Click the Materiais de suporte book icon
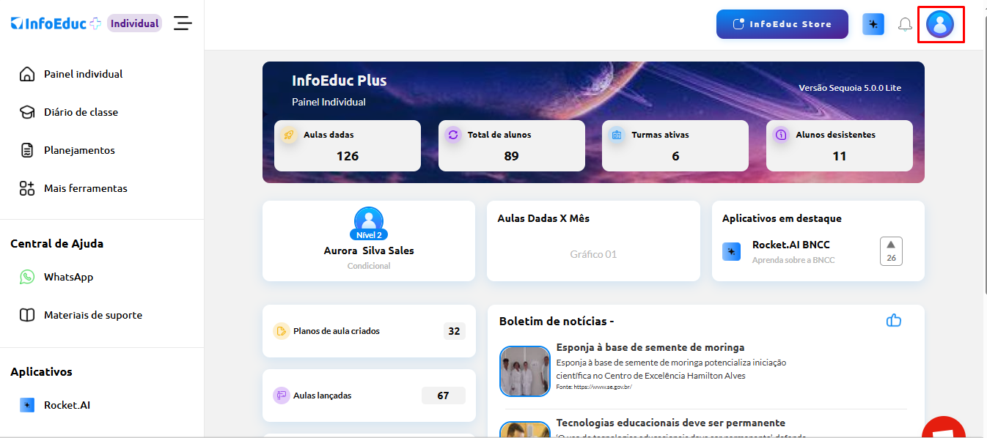The width and height of the screenshot is (987, 438). click(27, 315)
